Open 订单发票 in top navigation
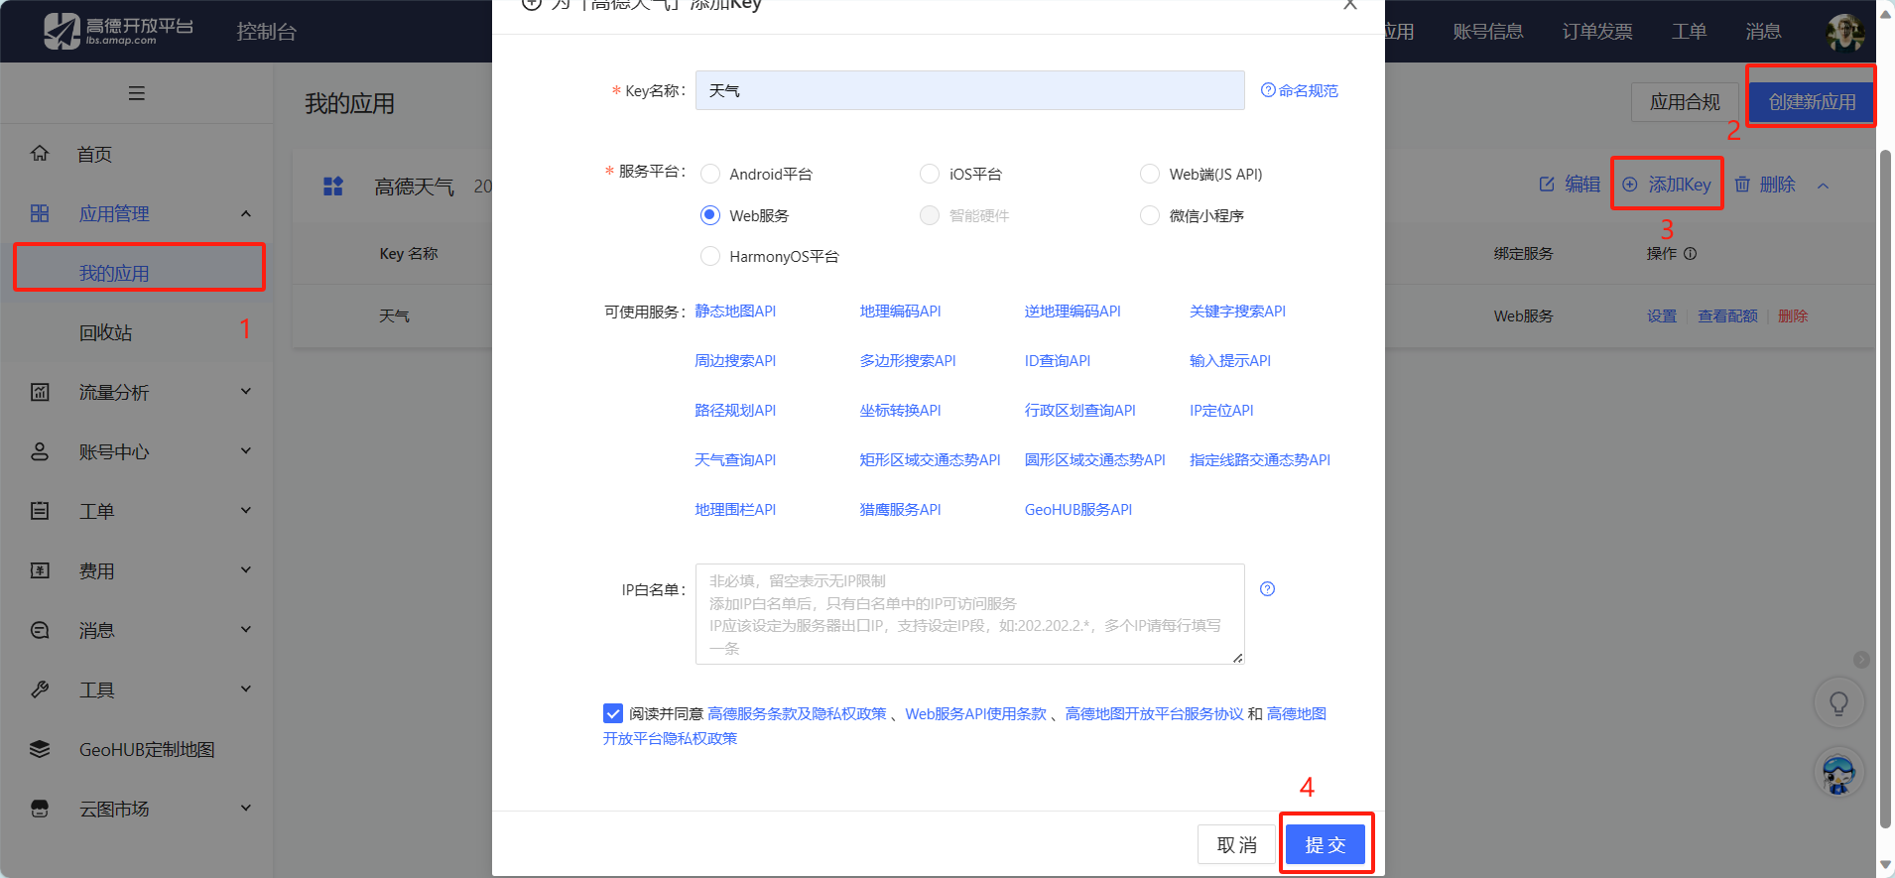 pyautogui.click(x=1597, y=32)
